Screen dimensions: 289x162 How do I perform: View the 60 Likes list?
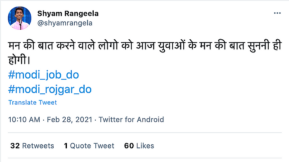point(139,146)
